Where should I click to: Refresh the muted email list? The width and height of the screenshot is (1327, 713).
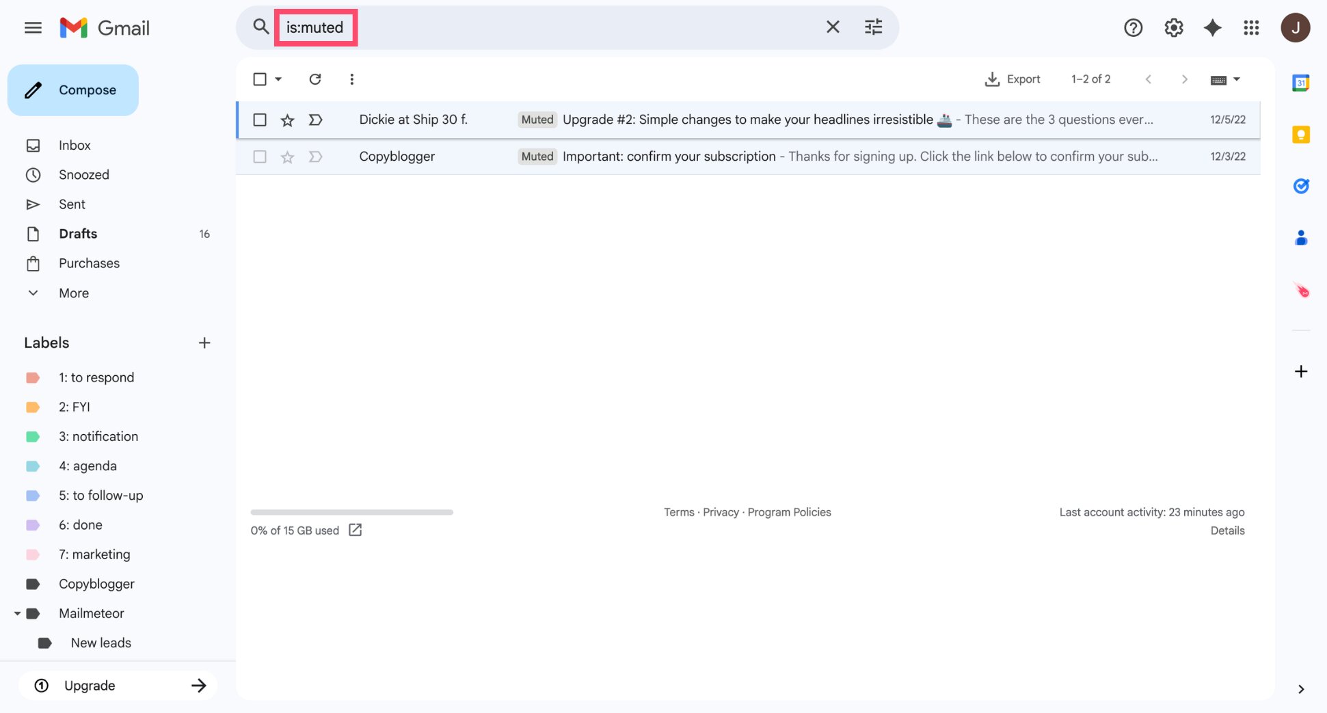click(315, 79)
